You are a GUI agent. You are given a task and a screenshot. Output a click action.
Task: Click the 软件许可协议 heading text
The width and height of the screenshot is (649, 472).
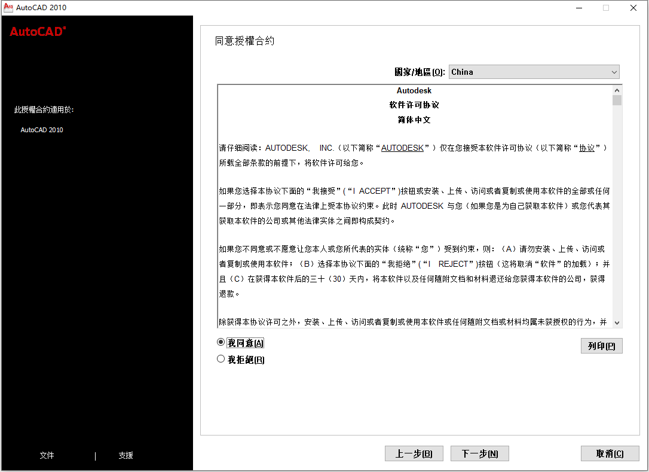pyautogui.click(x=414, y=105)
